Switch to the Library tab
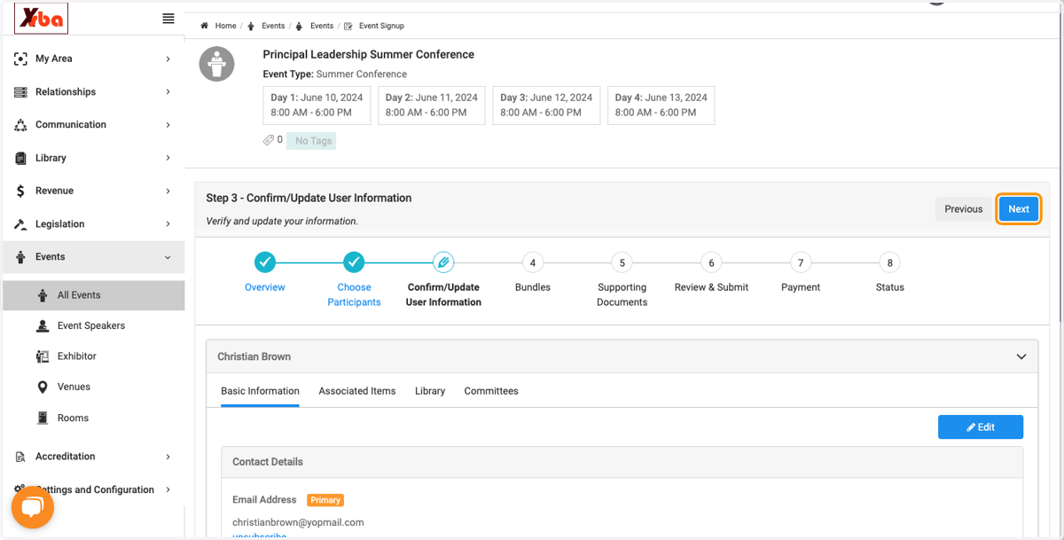The image size is (1064, 540). coord(430,391)
